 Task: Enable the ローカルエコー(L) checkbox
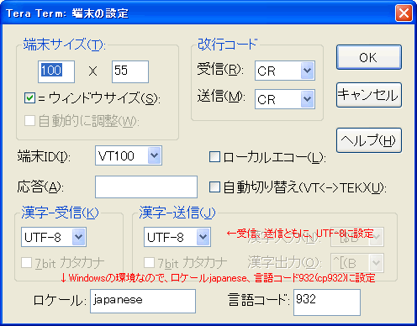tap(214, 157)
